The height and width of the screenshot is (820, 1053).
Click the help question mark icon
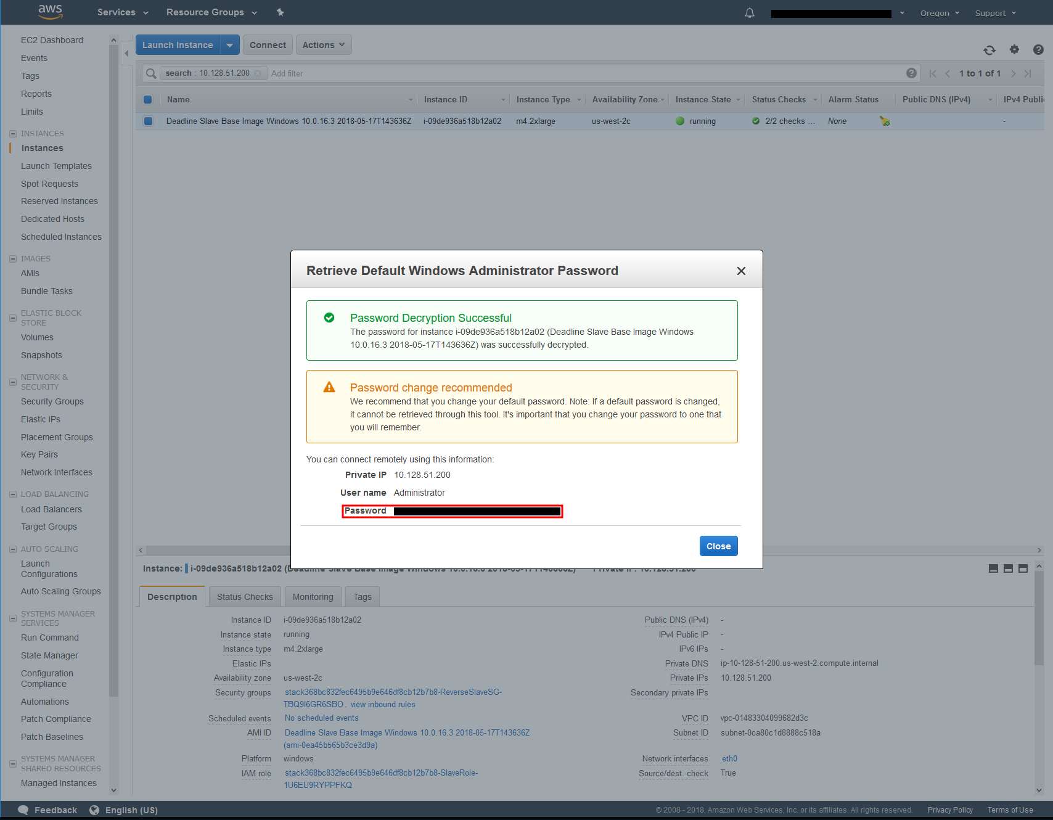pos(1038,50)
